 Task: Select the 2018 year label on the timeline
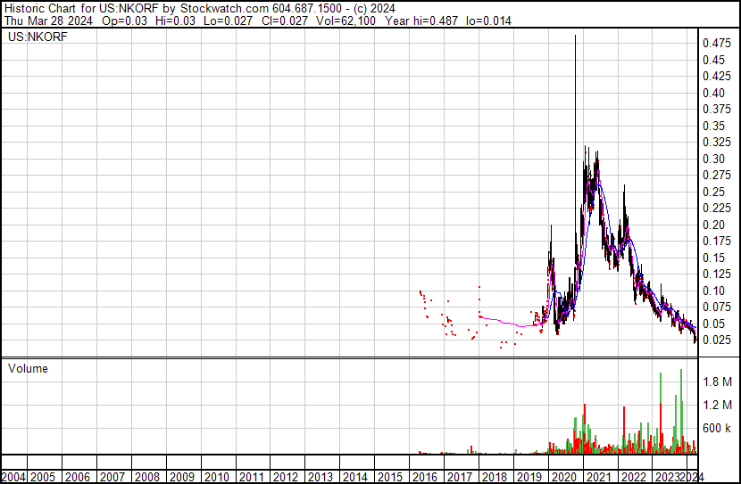pyautogui.click(x=495, y=477)
